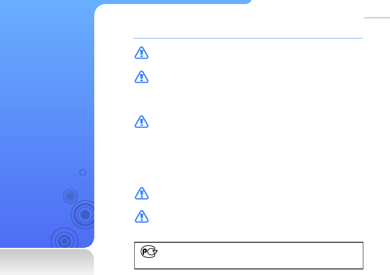Click the topmost blue warning triangle icon
Image resolution: width=390 pixels, height=275 pixels.
142,53
